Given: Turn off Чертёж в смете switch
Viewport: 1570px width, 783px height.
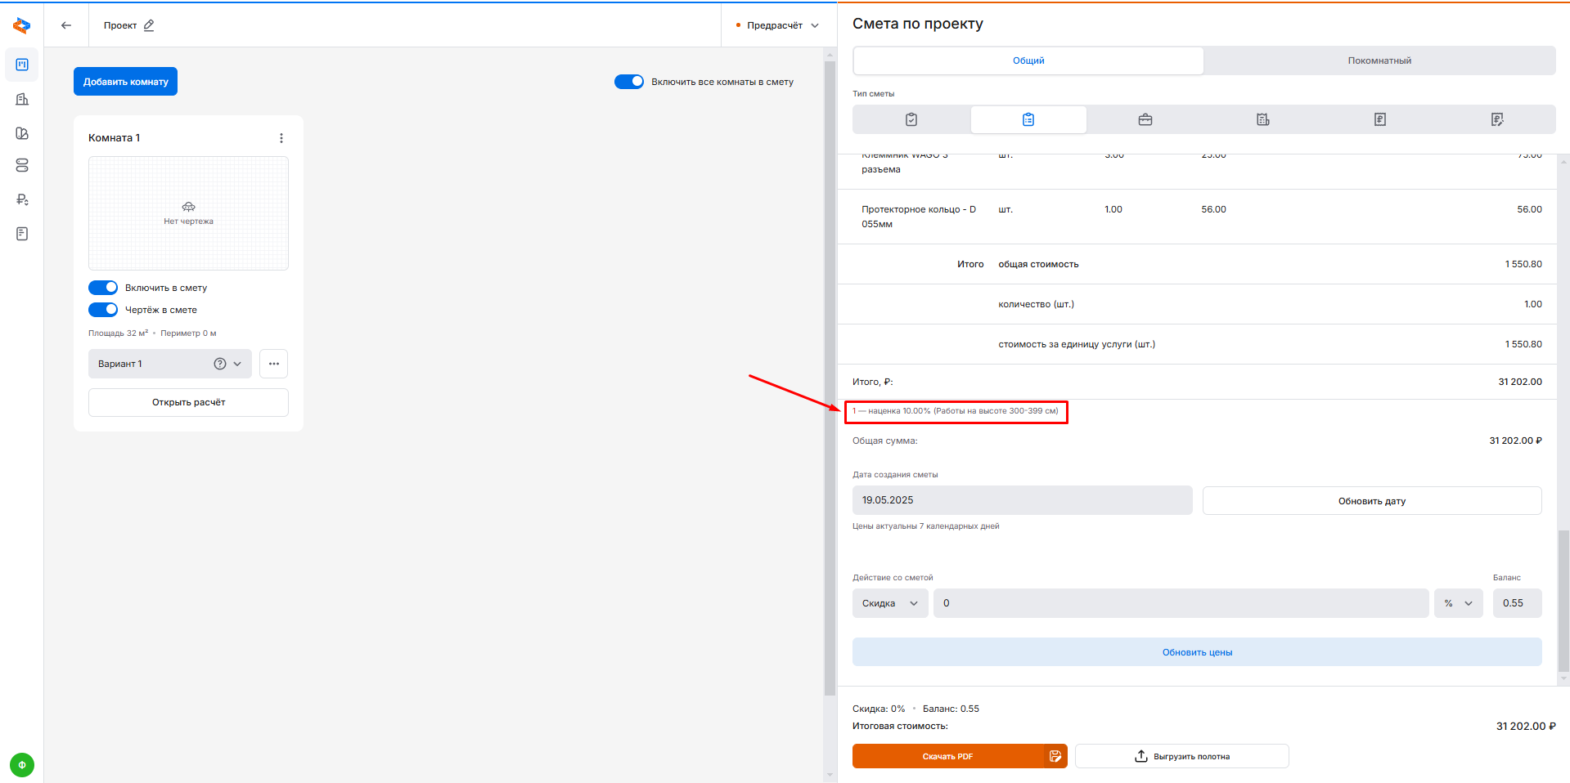Looking at the screenshot, I should (103, 310).
